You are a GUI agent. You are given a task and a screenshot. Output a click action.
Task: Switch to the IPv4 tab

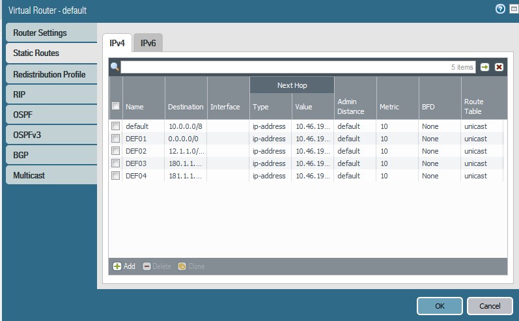(117, 43)
